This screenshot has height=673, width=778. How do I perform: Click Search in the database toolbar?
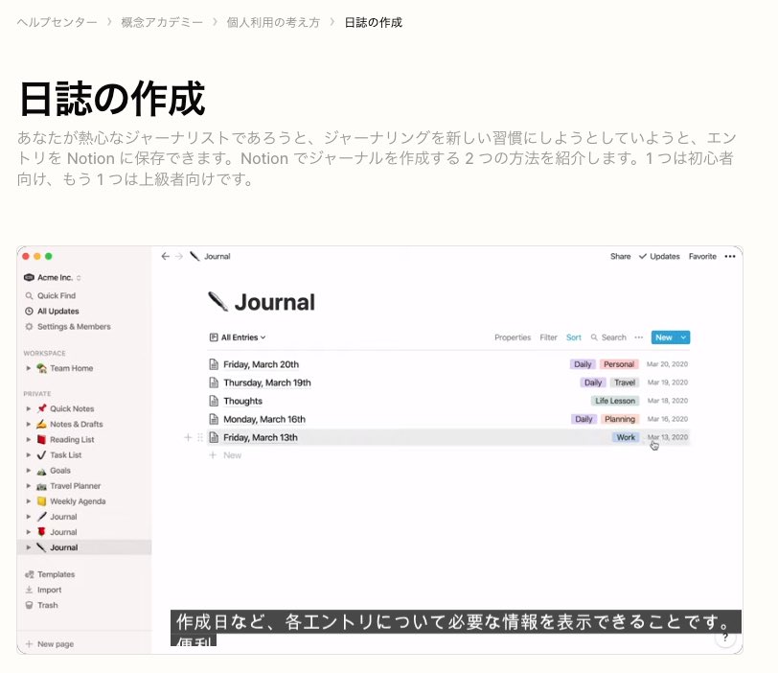[x=608, y=337]
